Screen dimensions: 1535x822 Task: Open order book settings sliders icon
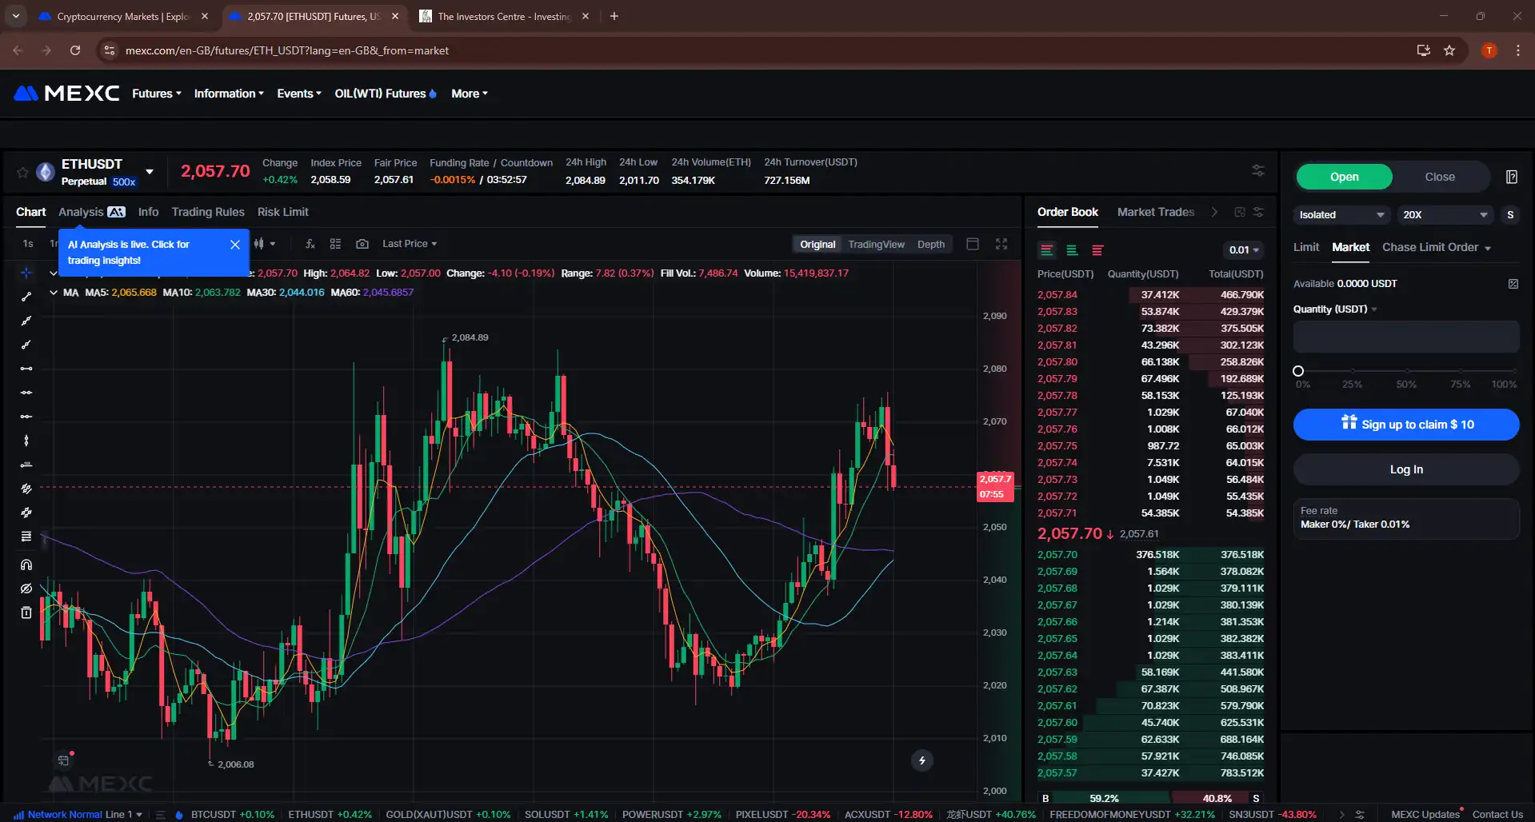click(1258, 212)
